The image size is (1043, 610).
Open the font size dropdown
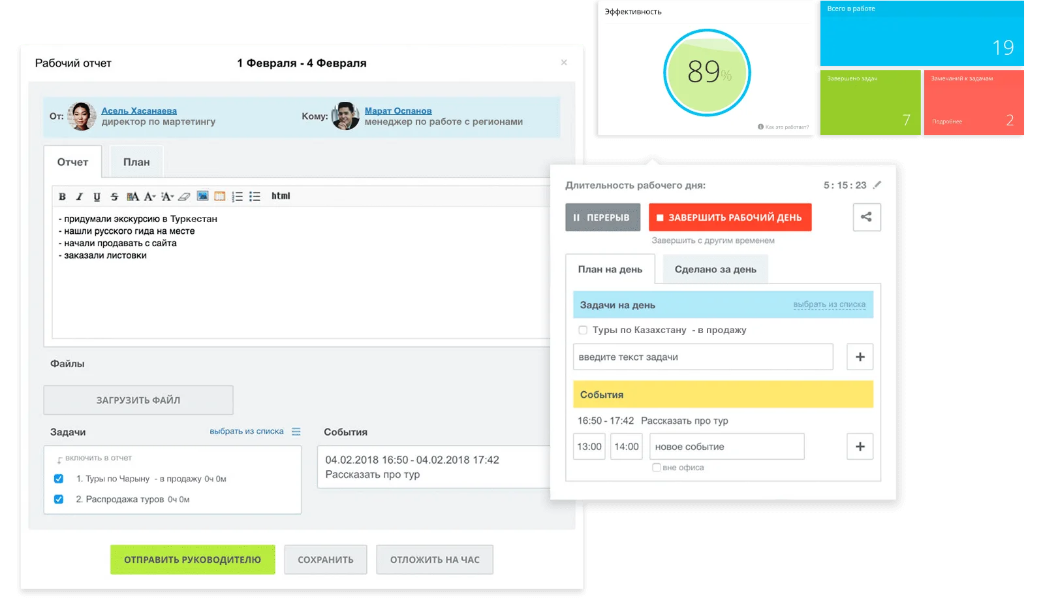pyautogui.click(x=150, y=197)
